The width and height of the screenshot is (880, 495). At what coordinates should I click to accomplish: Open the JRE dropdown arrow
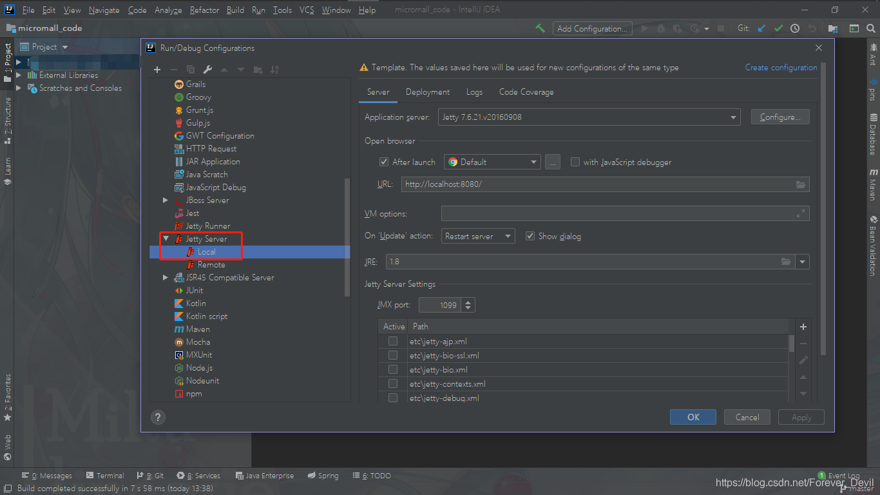[x=803, y=262]
